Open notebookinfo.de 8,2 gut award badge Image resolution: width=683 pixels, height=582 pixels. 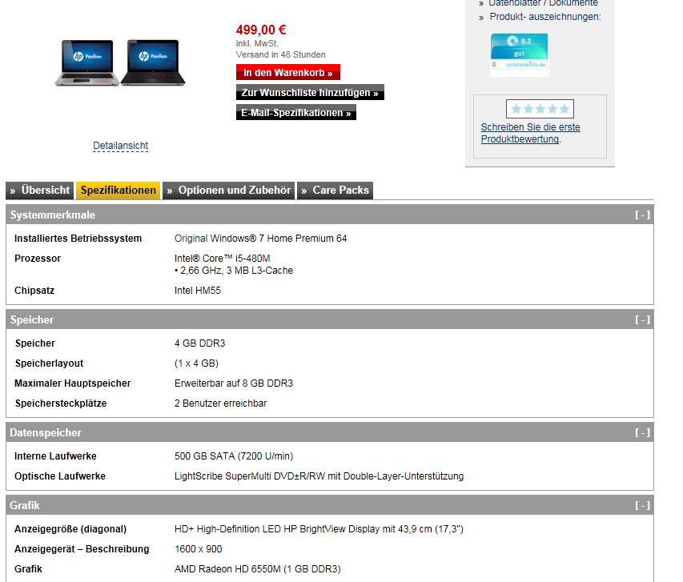[519, 55]
